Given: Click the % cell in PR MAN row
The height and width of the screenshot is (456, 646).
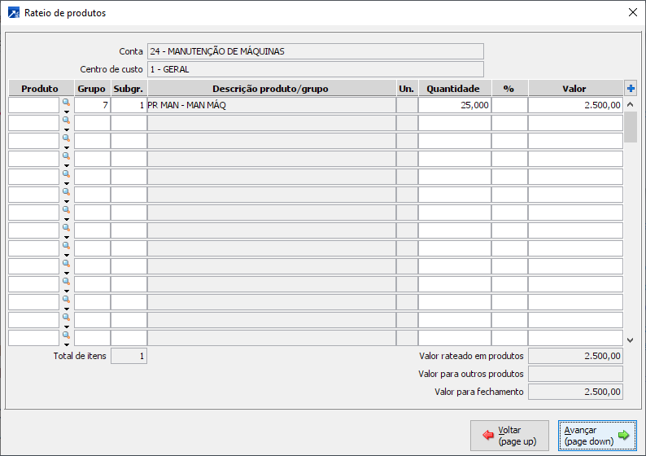Looking at the screenshot, I should (x=509, y=105).
